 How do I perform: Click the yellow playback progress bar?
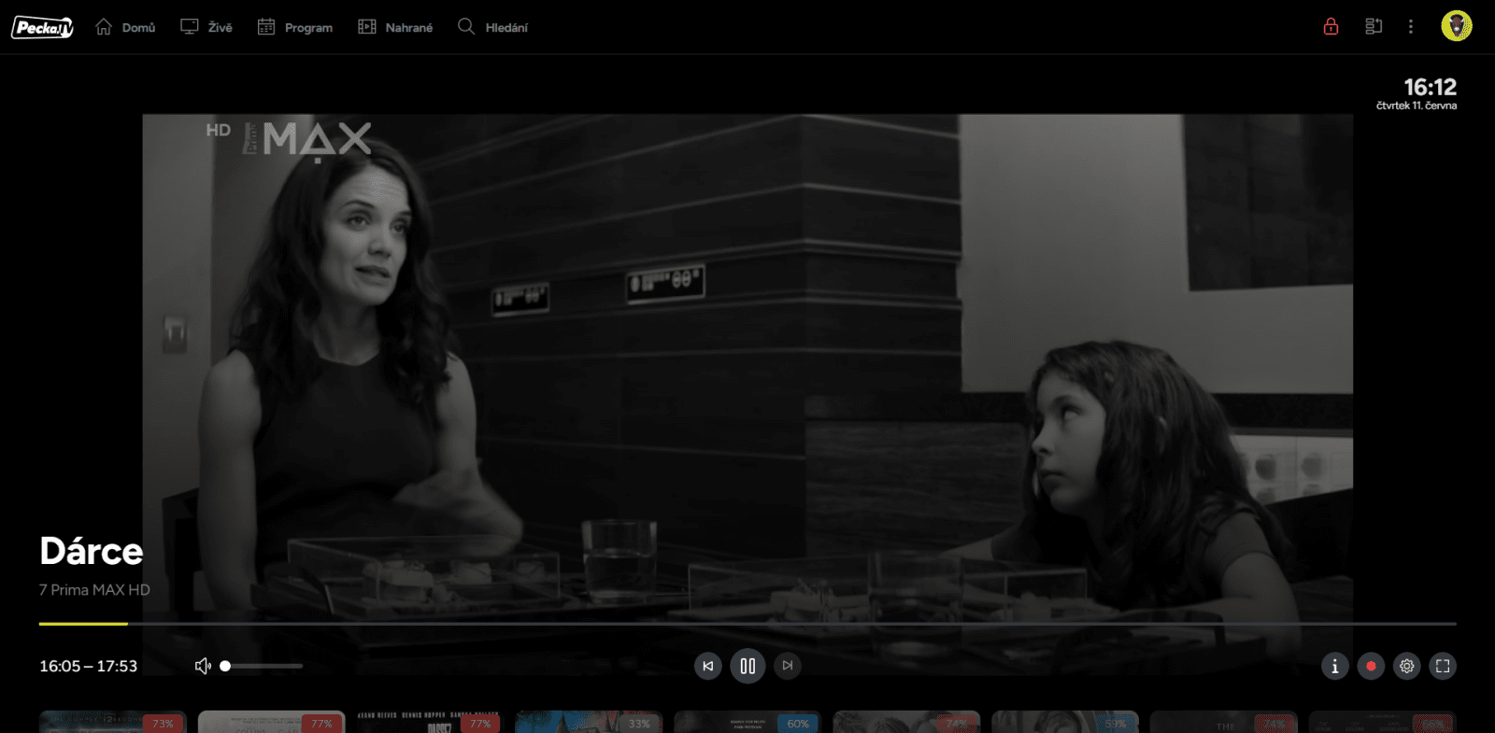[x=83, y=623]
